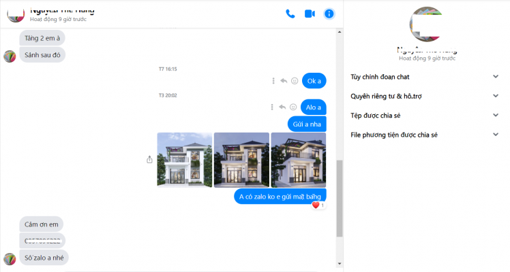Open the first daytime house image

pos(184,160)
